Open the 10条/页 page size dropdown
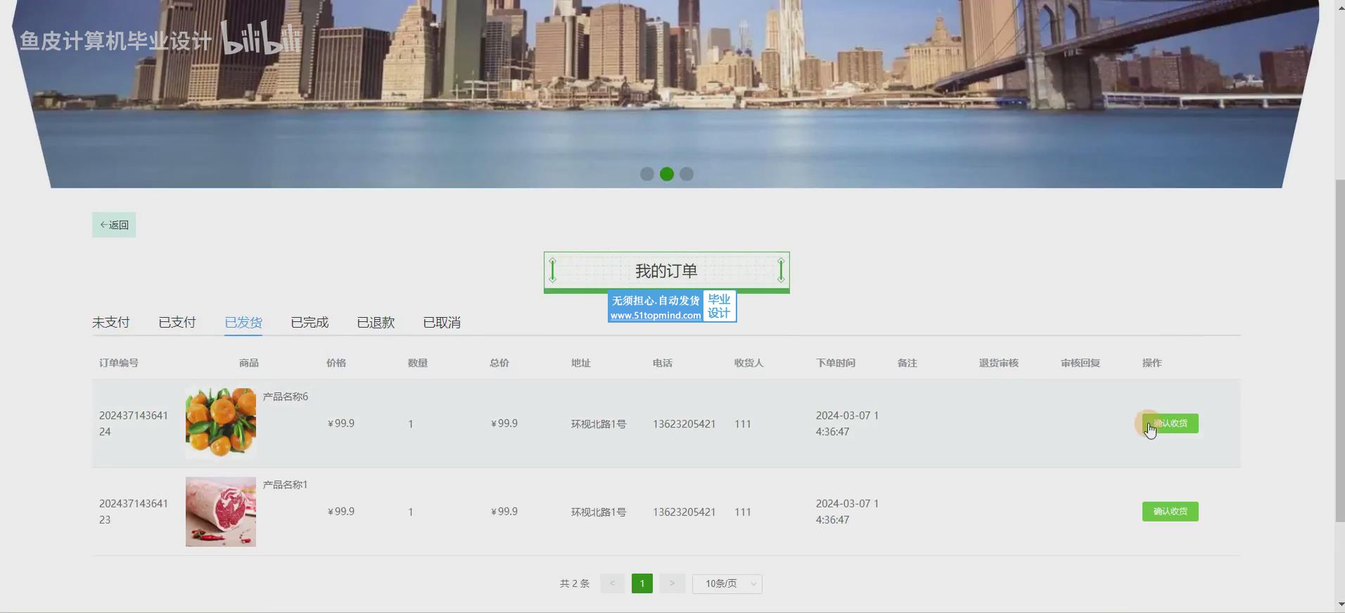This screenshot has height=613, width=1345. click(727, 583)
